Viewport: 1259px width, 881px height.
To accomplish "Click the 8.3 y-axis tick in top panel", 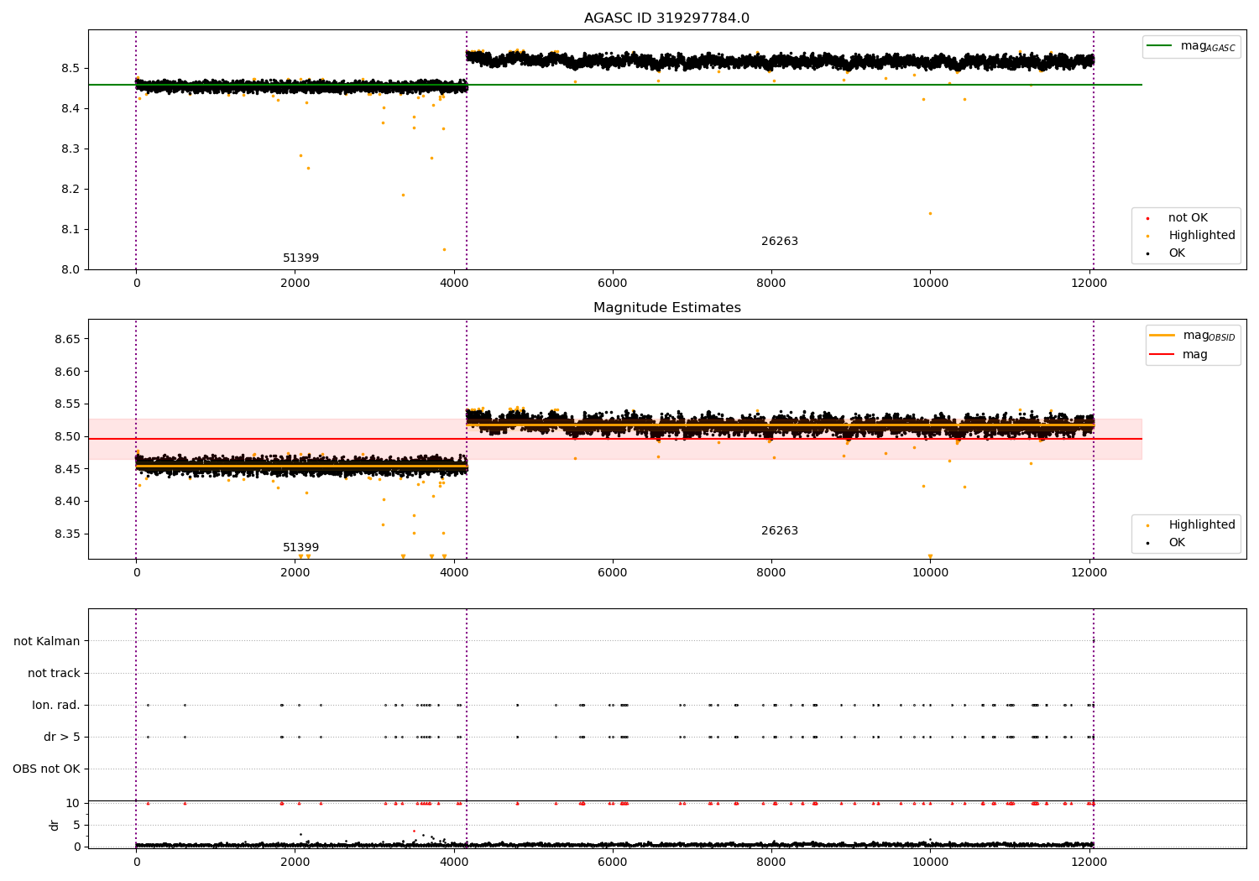I will (x=70, y=149).
